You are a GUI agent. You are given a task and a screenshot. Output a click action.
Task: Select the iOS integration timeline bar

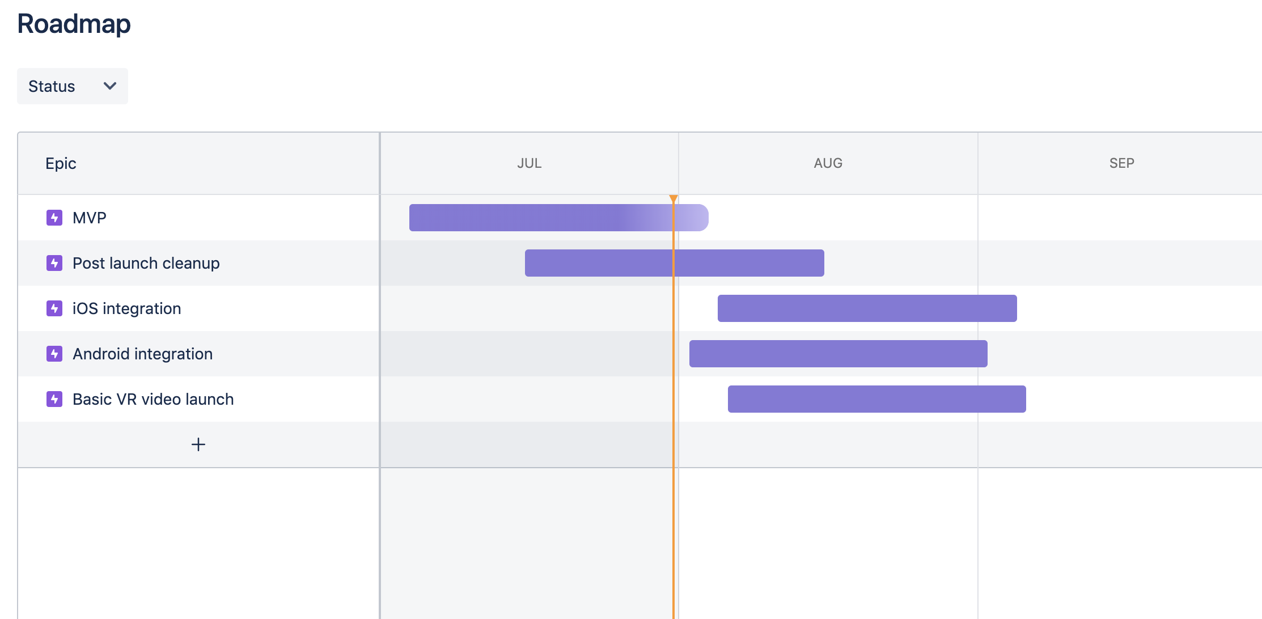[867, 308]
